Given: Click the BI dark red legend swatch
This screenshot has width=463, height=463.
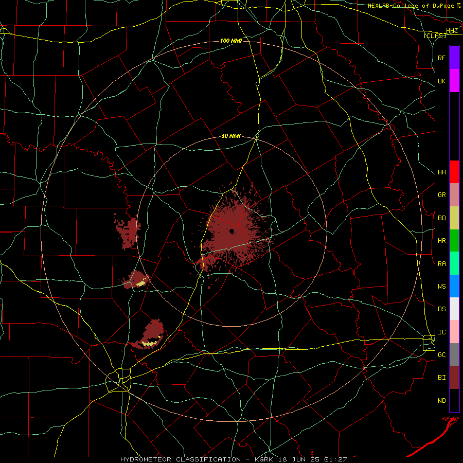Looking at the screenshot, I should [454, 378].
